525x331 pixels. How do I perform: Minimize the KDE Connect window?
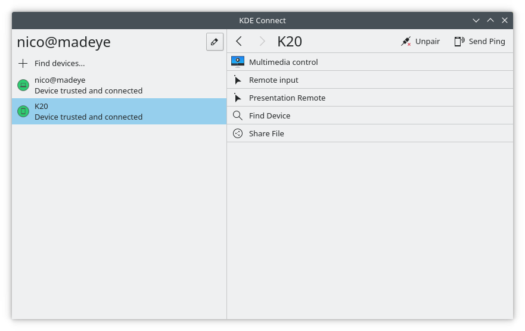[x=476, y=20]
